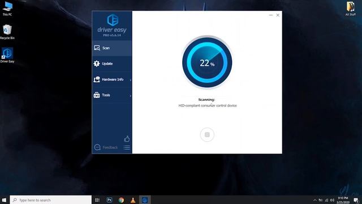
Task: Click the HID-compliant consumer control device text
Action: click(x=208, y=105)
